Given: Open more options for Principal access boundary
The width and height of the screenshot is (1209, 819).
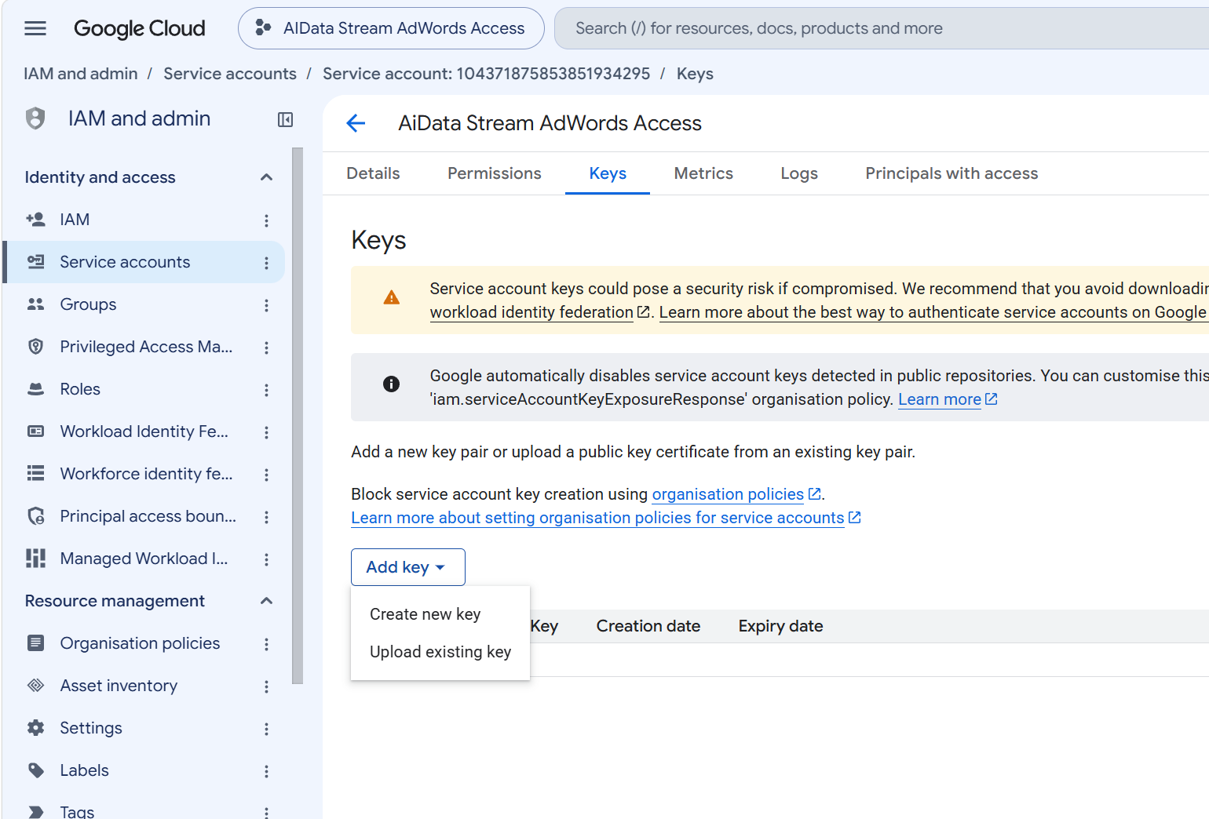Looking at the screenshot, I should [267, 517].
